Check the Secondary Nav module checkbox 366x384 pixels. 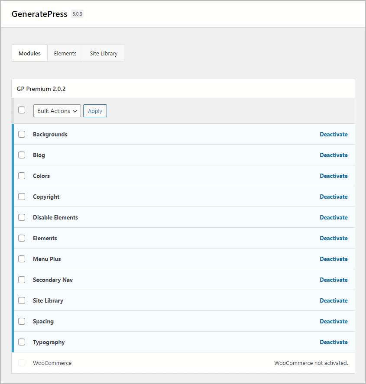tap(22, 280)
